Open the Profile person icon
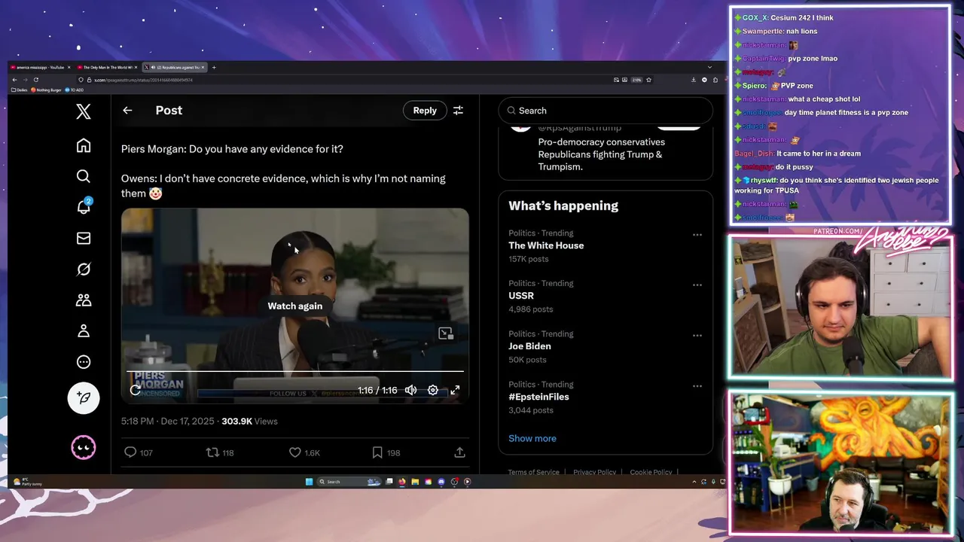The height and width of the screenshot is (542, 964). click(84, 330)
